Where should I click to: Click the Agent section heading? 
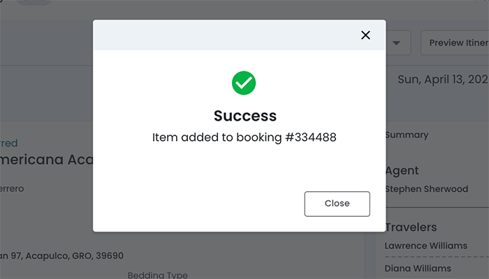[402, 170]
